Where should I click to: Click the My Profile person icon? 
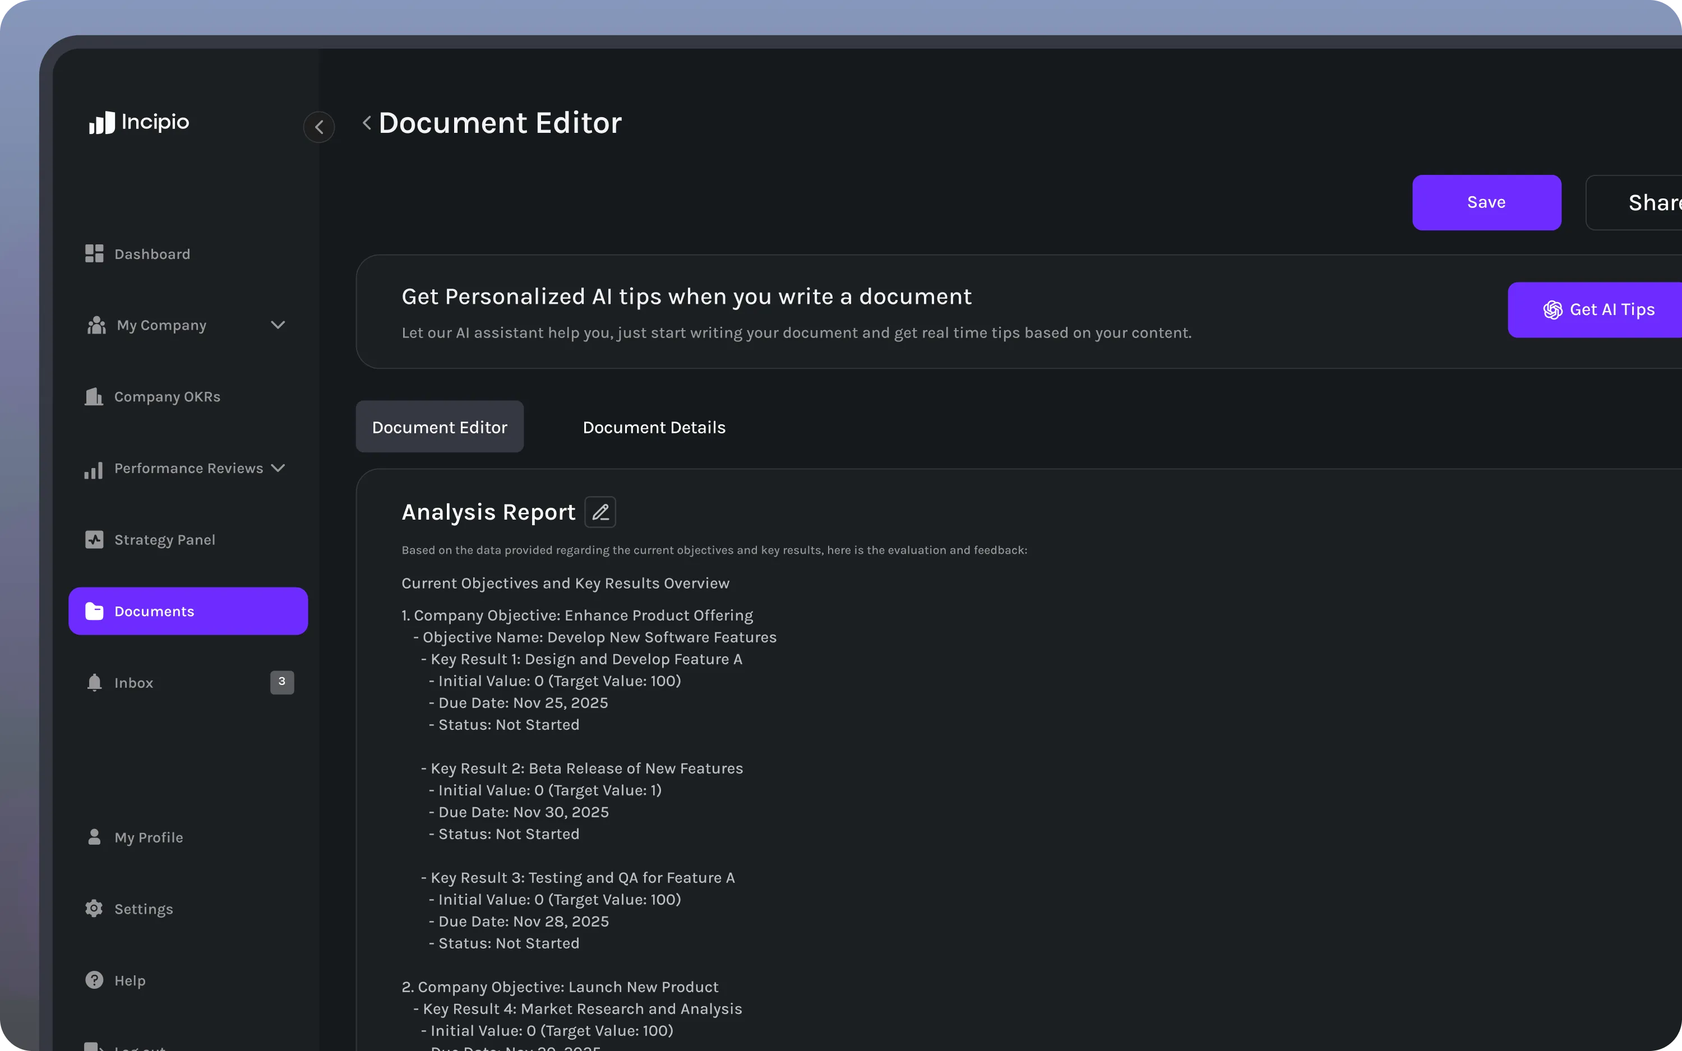point(94,837)
